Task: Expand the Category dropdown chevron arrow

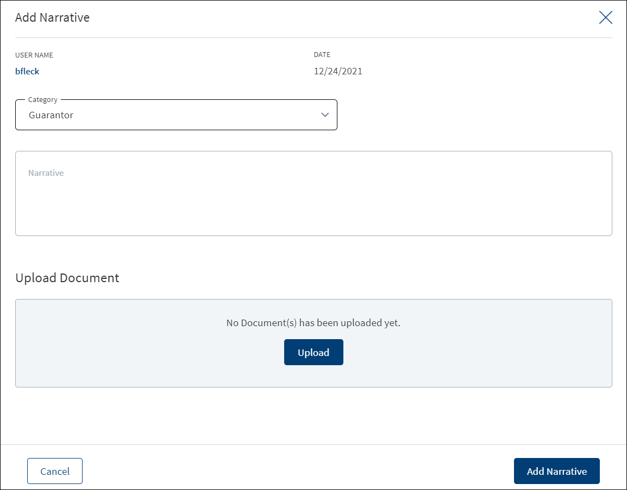Action: (x=325, y=115)
